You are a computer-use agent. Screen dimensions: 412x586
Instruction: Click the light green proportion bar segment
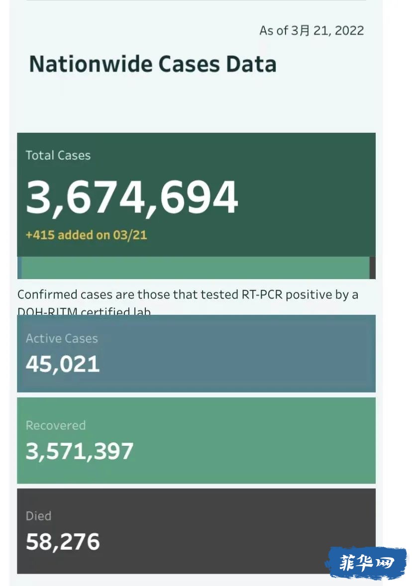[x=195, y=268]
